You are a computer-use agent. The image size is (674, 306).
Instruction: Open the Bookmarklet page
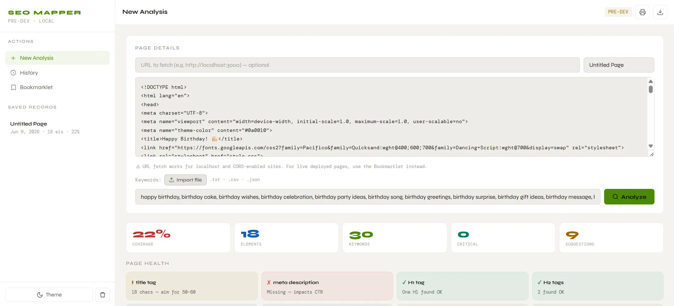57,87
